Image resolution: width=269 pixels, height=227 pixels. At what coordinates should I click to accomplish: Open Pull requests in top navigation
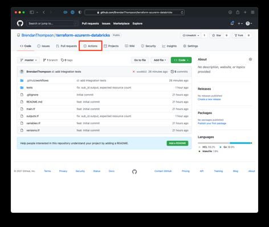coord(90,23)
